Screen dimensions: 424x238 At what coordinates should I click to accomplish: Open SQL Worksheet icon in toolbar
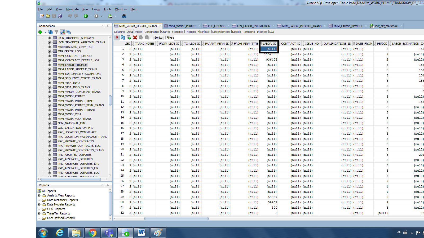tap(110, 16)
